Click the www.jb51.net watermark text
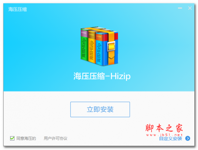 click(x=164, y=135)
